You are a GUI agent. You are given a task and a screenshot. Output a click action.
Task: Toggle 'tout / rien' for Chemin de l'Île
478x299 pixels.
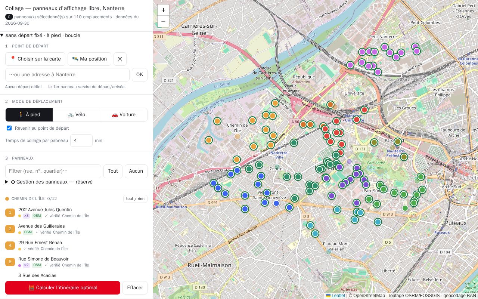tap(135, 199)
